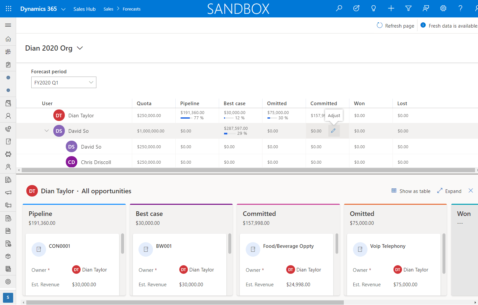478x305 pixels.
Task: Open the Dynamics 365 app switcher chevron
Action: click(63, 9)
